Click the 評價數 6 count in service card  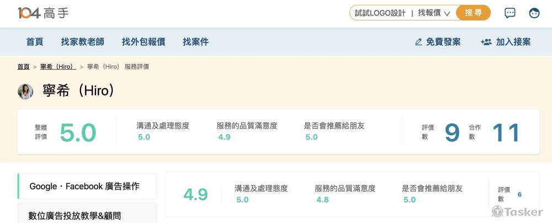pos(519,194)
